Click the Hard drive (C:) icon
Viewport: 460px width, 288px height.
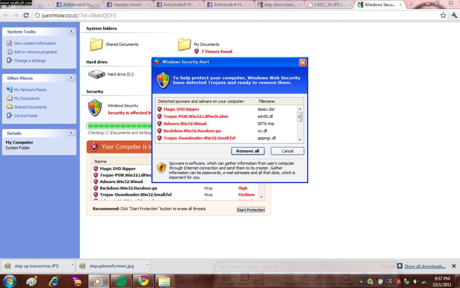click(x=97, y=74)
